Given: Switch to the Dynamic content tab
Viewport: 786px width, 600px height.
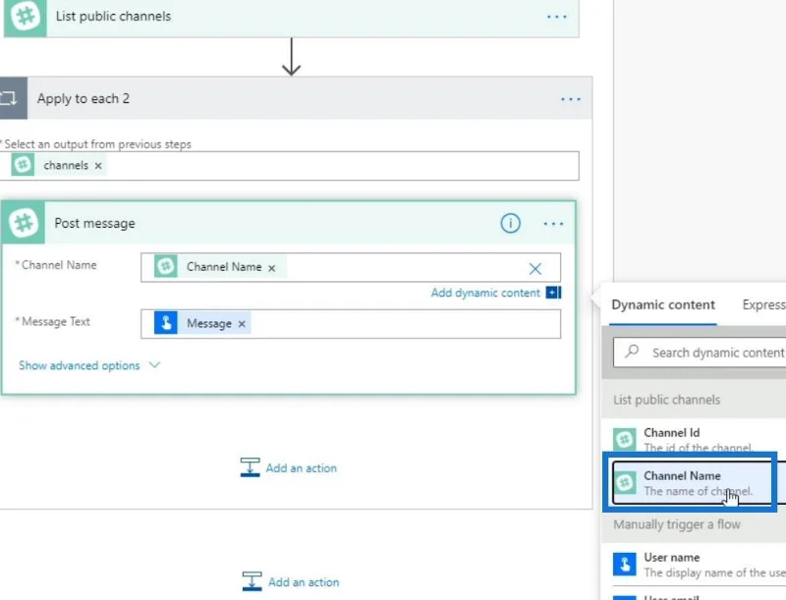Looking at the screenshot, I should click(662, 304).
